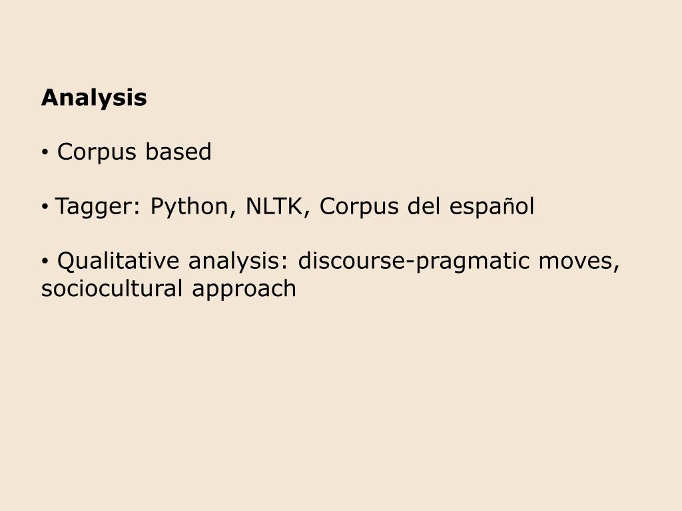Click the word 'NLTK,' in the tagger line

coord(278,206)
